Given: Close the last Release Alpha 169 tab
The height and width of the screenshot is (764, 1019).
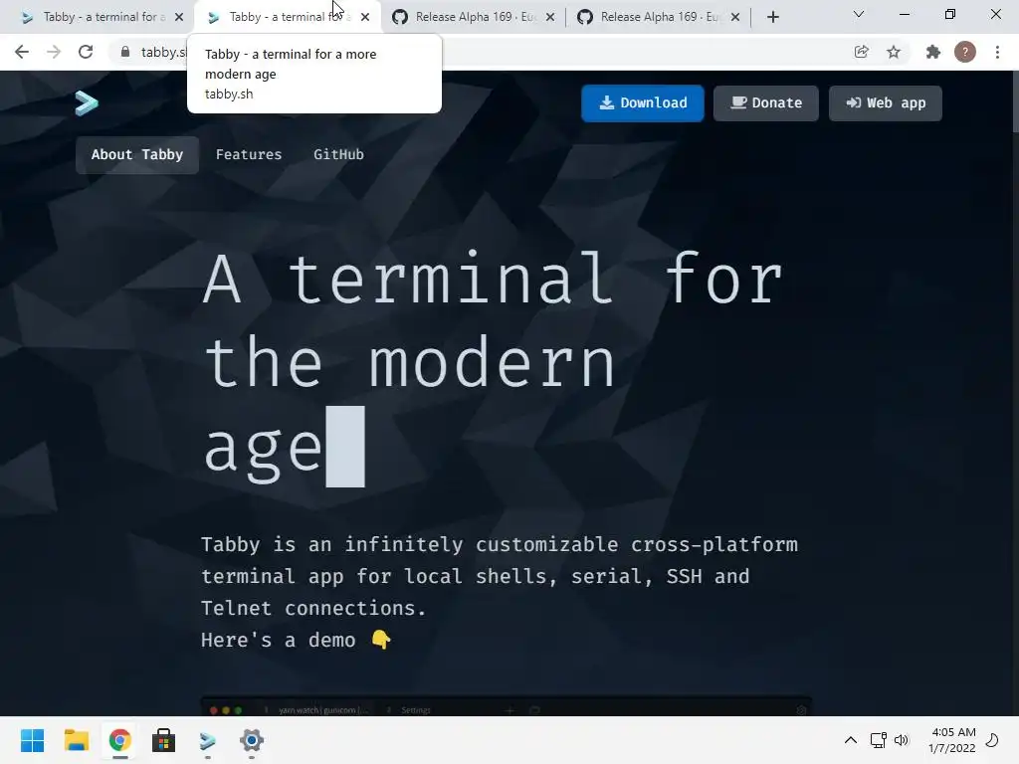Looking at the screenshot, I should click(735, 17).
